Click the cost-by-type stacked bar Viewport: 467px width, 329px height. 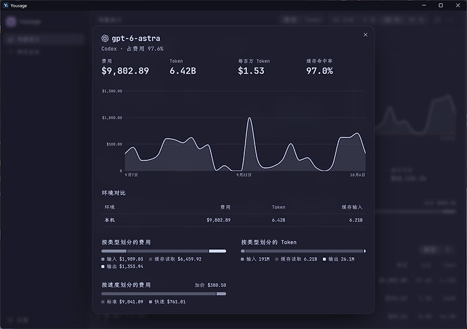coord(164,251)
